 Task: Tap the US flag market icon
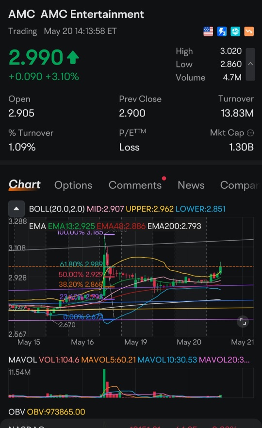point(208,32)
